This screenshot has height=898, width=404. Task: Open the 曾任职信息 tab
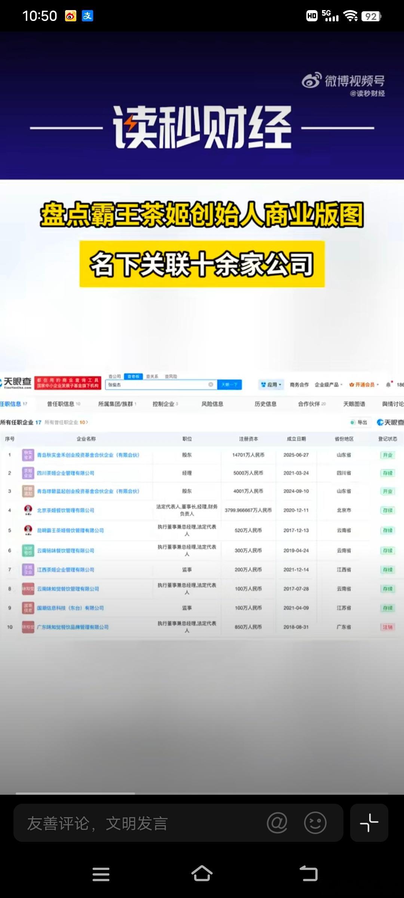(63, 404)
